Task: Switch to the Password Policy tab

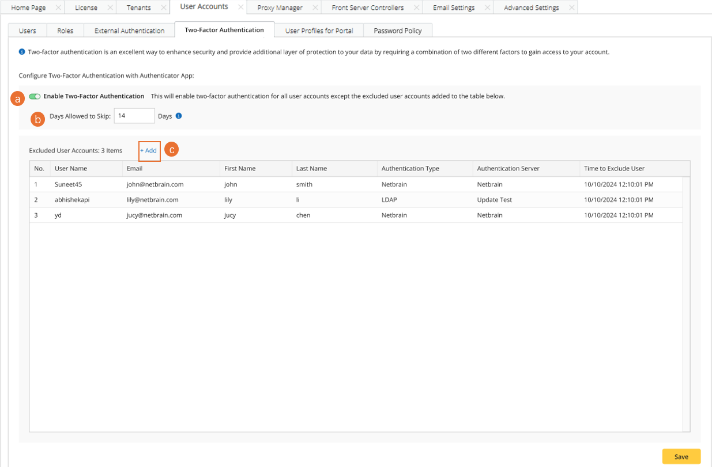Action: coord(397,31)
